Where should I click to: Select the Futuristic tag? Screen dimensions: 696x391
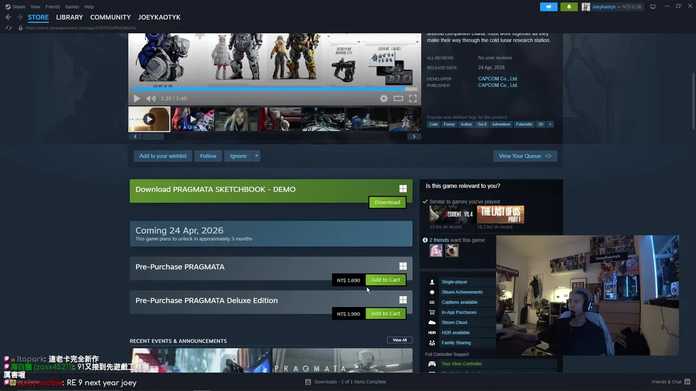pyautogui.click(x=524, y=124)
